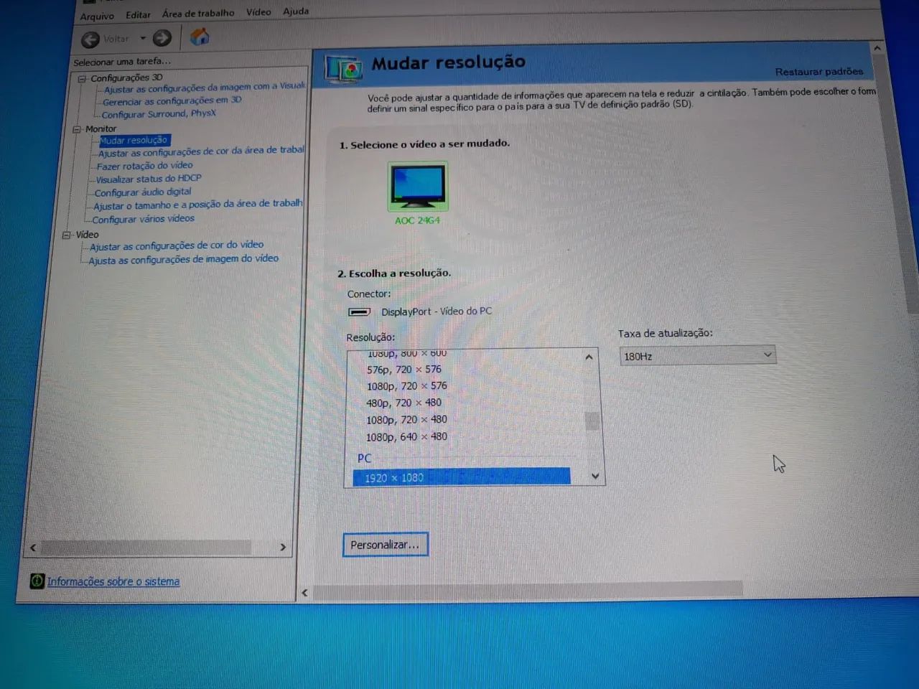
Task: Collapse the Vídeo tree node
Action: coord(67,235)
